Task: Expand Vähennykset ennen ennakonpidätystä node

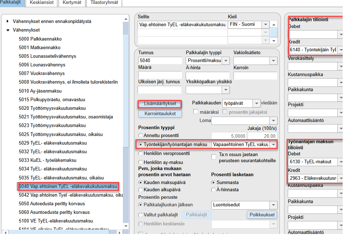Action: point(8,21)
